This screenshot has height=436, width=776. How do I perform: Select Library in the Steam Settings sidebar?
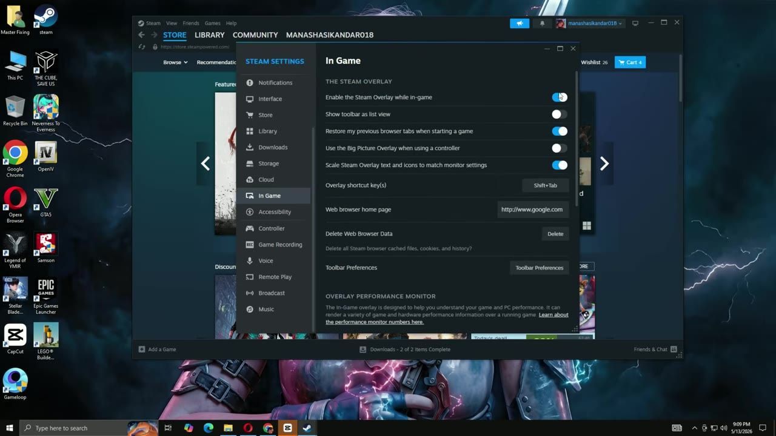[x=267, y=131]
